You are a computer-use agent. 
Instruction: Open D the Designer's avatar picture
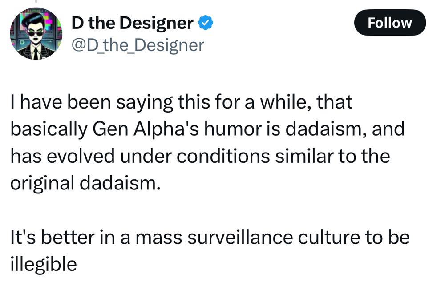pyautogui.click(x=36, y=34)
